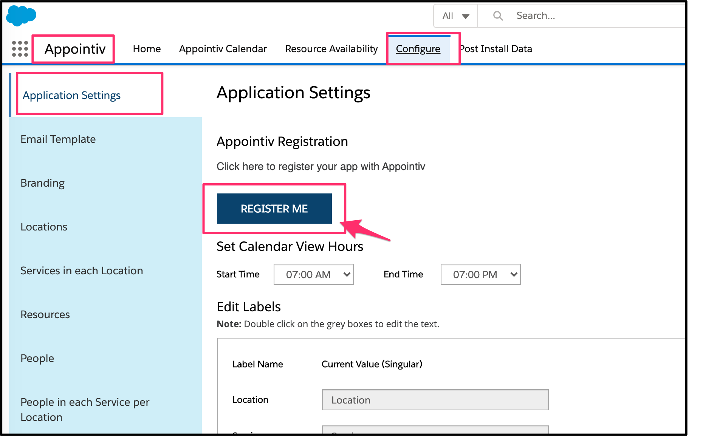Open the Appointiv Calendar tab

(223, 49)
